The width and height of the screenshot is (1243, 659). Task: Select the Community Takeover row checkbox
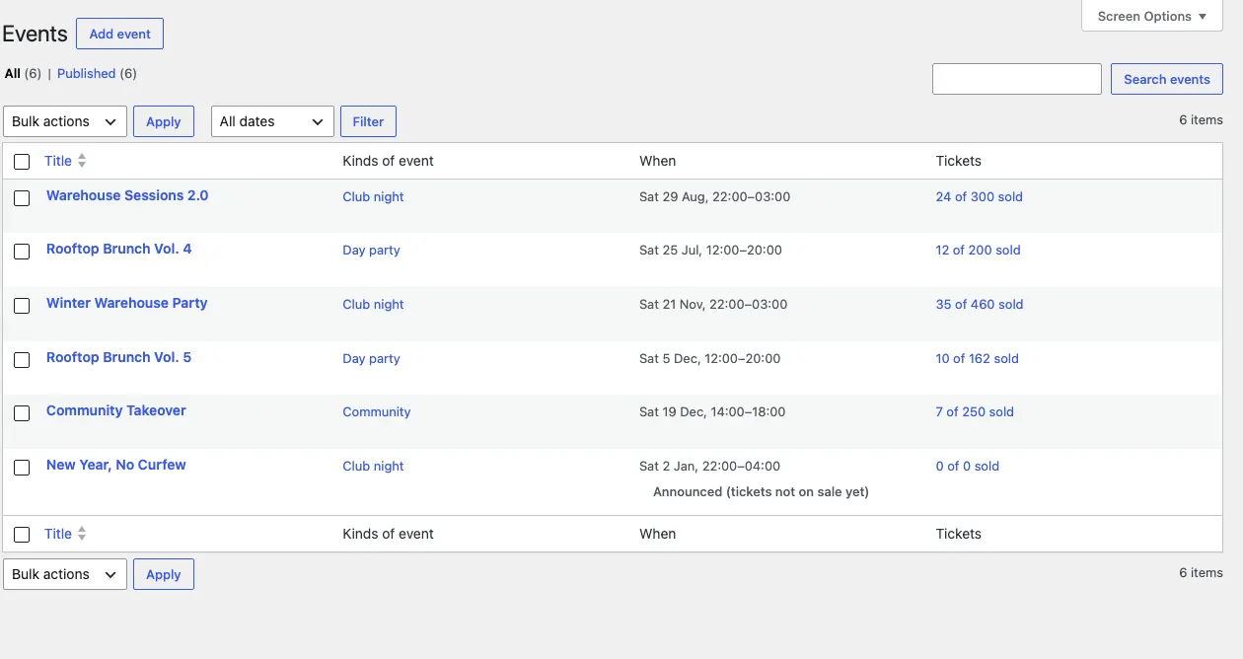pos(22,413)
